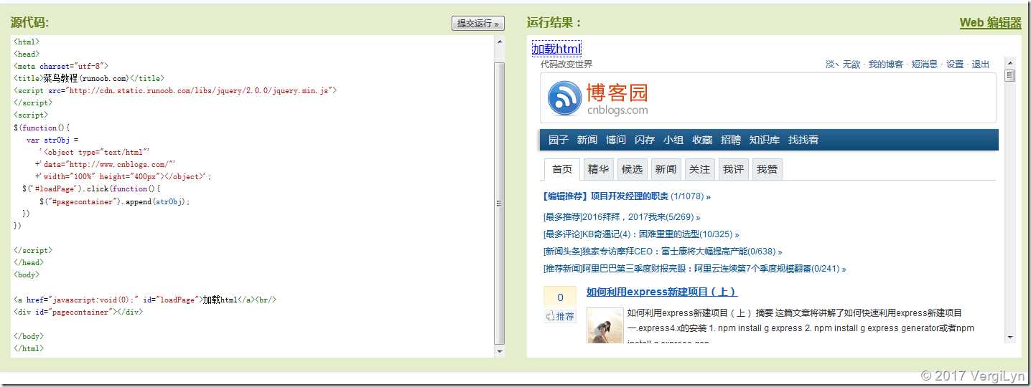Screen dimensions: 1031x387
Task: Click the source code scrollbar thumb
Action: tap(500, 203)
